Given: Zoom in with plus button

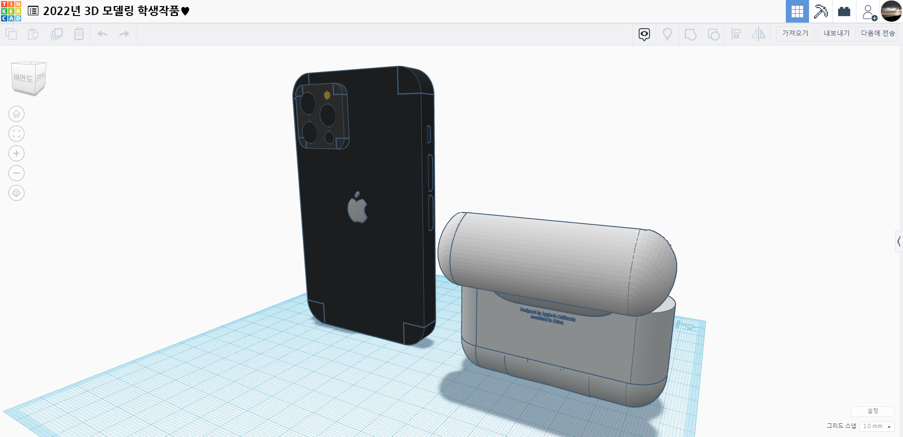Looking at the screenshot, I should (16, 153).
